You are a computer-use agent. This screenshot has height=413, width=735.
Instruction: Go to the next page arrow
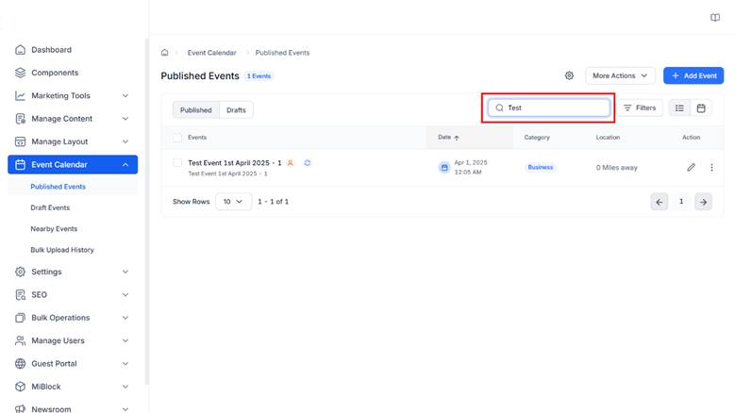point(703,202)
